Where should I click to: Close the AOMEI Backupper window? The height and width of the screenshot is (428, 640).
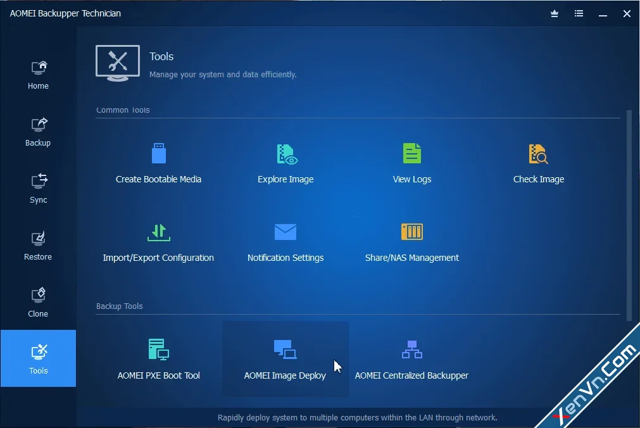tap(627, 13)
